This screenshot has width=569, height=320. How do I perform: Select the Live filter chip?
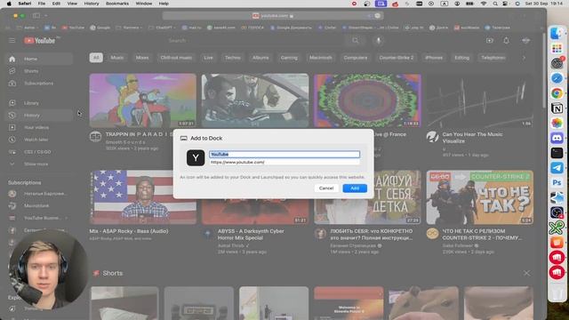pyautogui.click(x=208, y=58)
